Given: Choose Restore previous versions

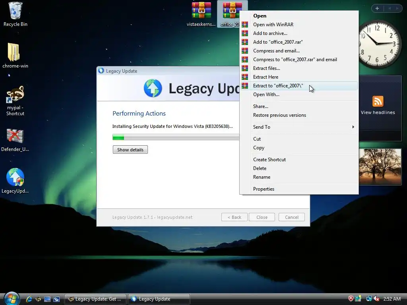Looking at the screenshot, I should point(299,115).
